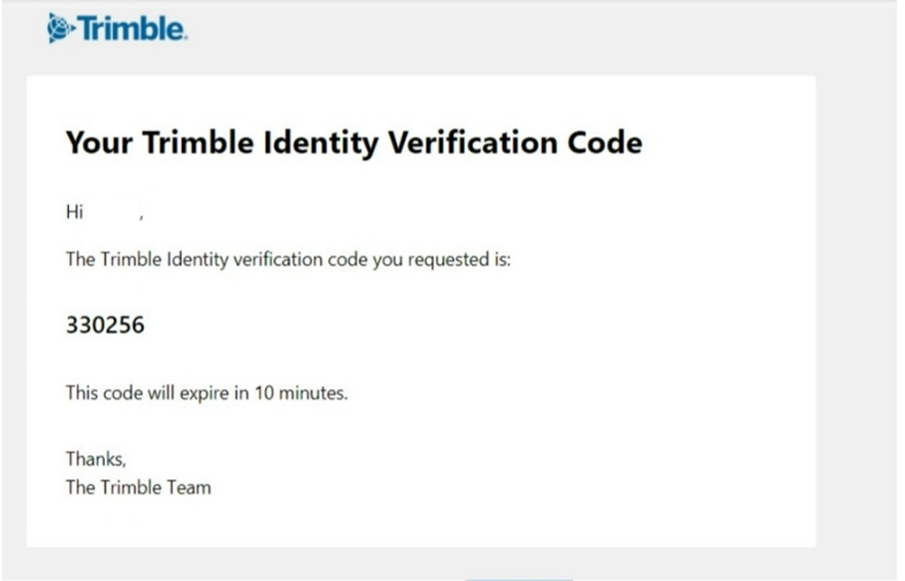Click the "Thanks," sign-off text
The height and width of the screenshot is (581, 905).
tap(96, 459)
